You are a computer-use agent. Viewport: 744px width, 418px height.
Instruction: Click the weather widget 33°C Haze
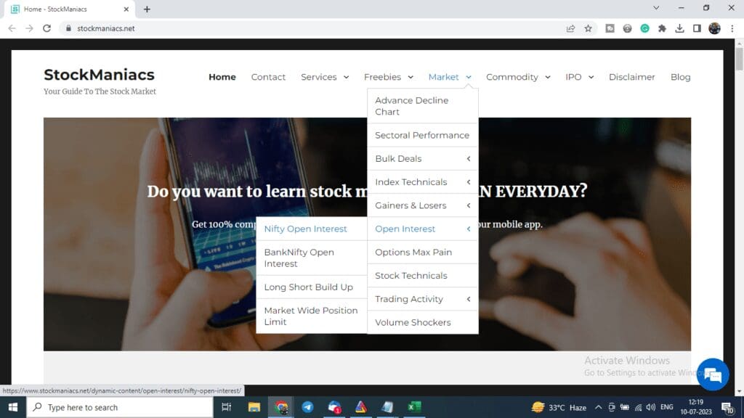[x=559, y=407]
